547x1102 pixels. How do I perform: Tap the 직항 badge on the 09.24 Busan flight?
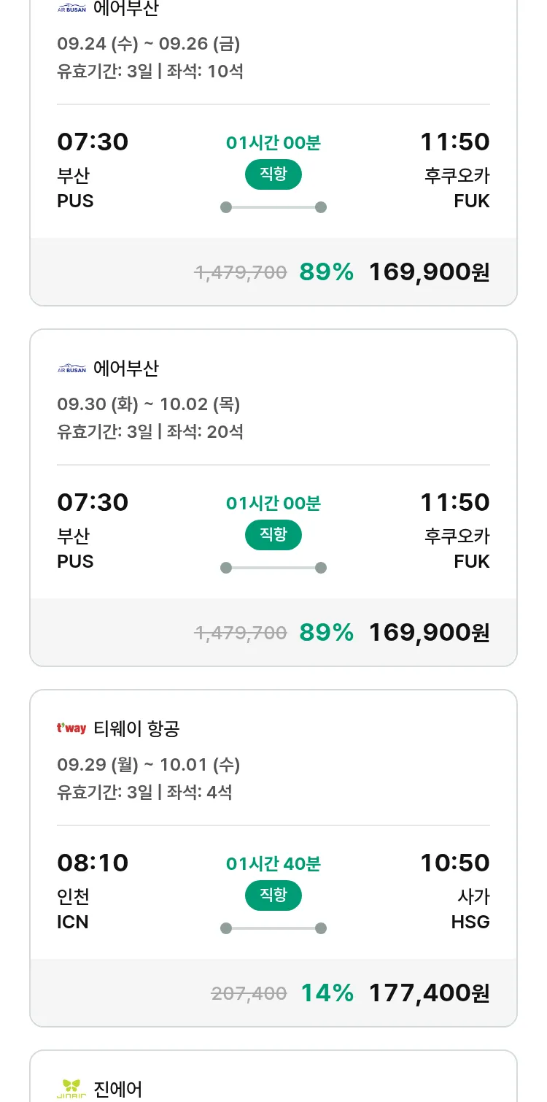point(273,174)
